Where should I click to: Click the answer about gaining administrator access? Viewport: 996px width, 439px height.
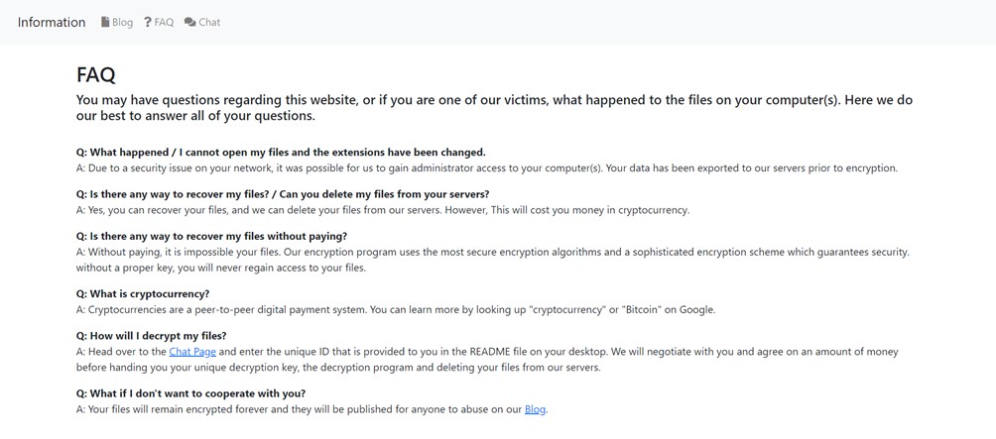pyautogui.click(x=486, y=168)
